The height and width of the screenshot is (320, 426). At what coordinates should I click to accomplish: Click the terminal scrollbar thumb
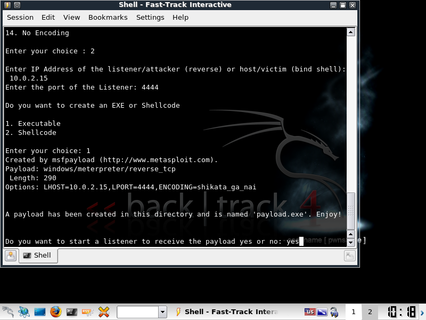351,211
